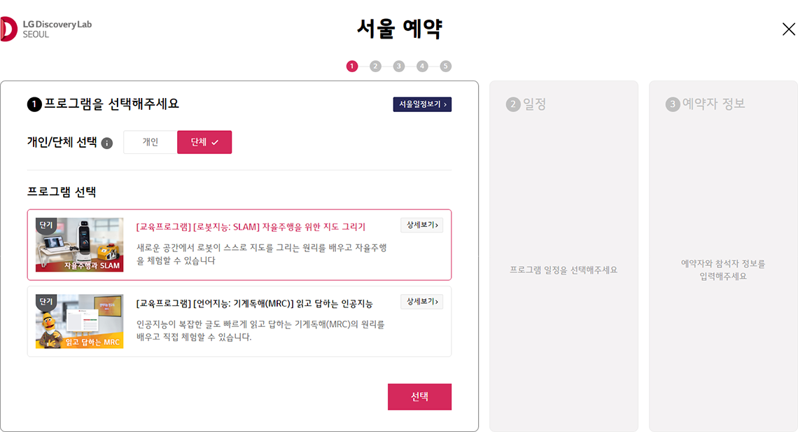Click the 읽고 답하는 MRC thumbnail image

pyautogui.click(x=79, y=321)
